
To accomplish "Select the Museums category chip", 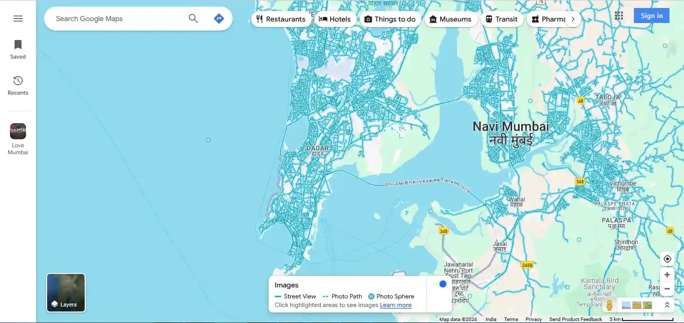I will [x=450, y=19].
